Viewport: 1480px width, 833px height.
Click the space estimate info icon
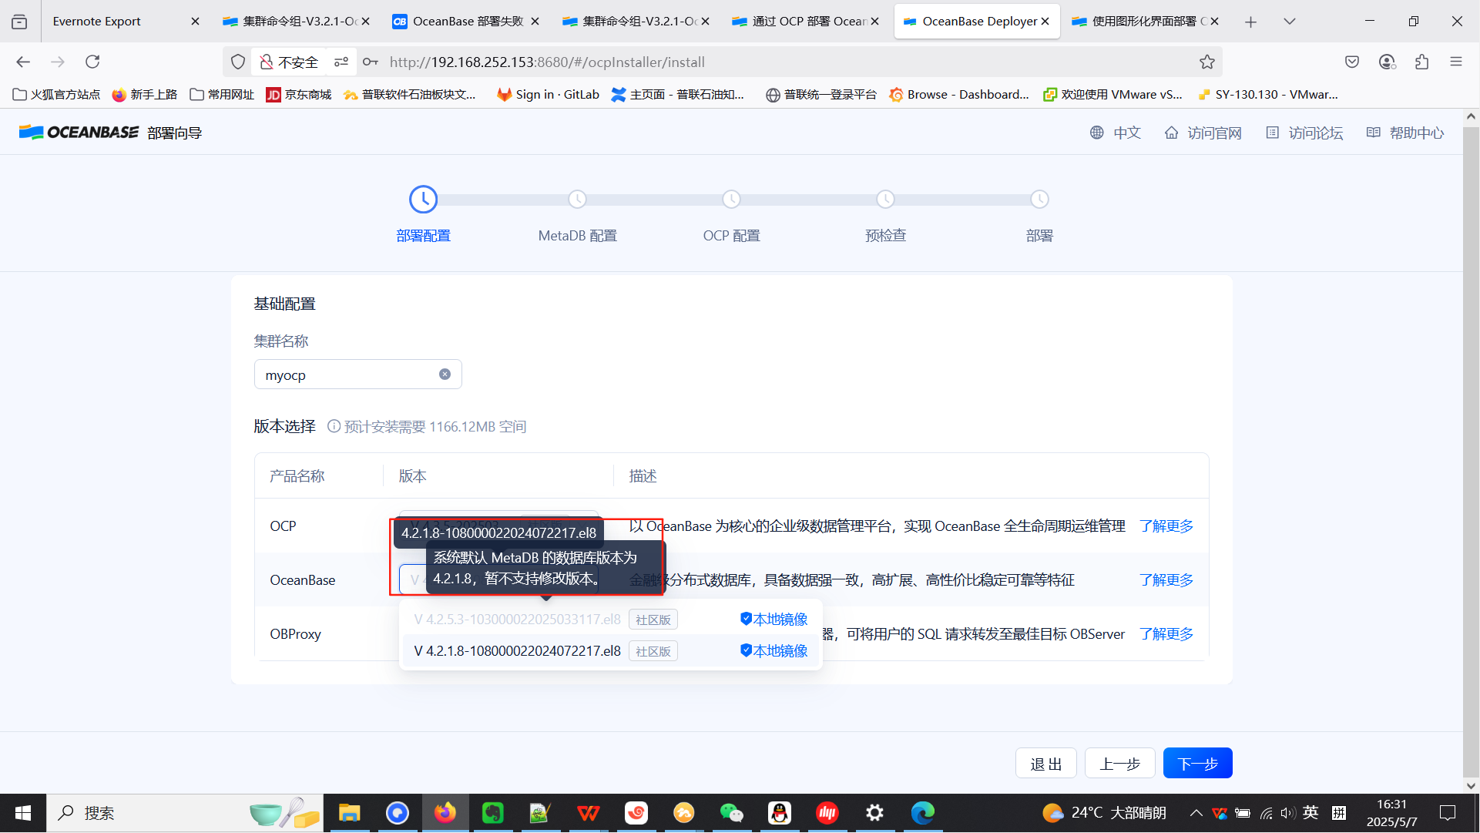coord(334,426)
